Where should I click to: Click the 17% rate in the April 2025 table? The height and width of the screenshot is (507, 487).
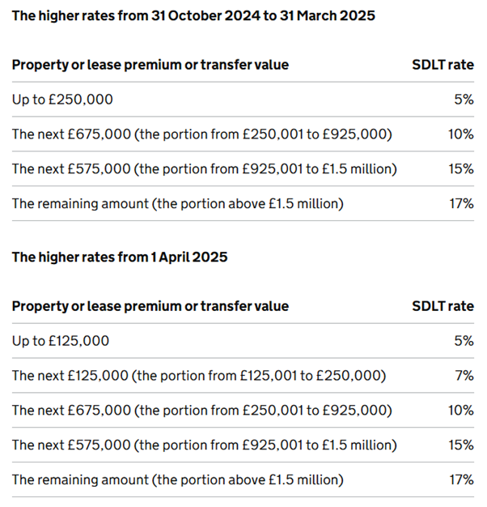pos(460,479)
